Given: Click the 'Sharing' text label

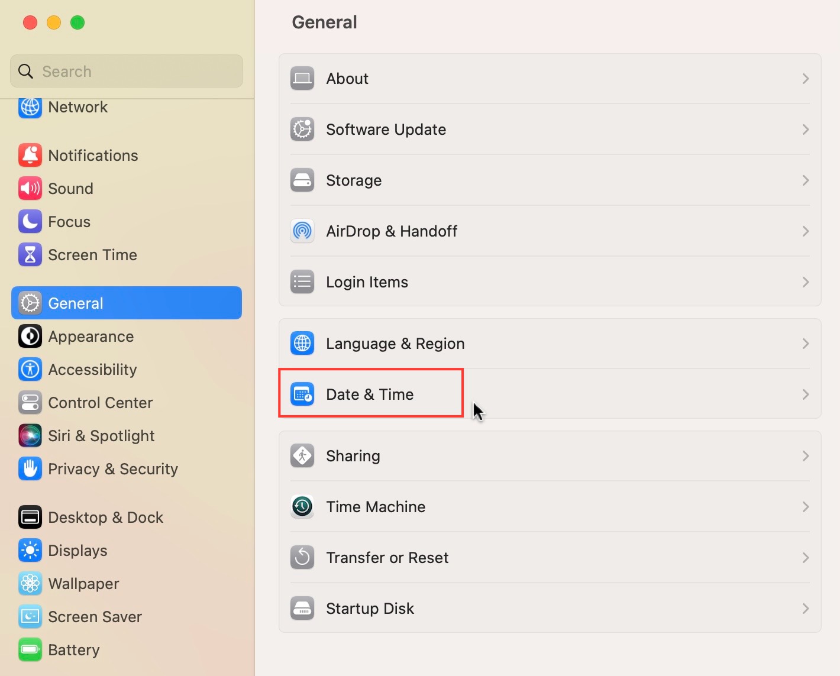Looking at the screenshot, I should point(353,456).
